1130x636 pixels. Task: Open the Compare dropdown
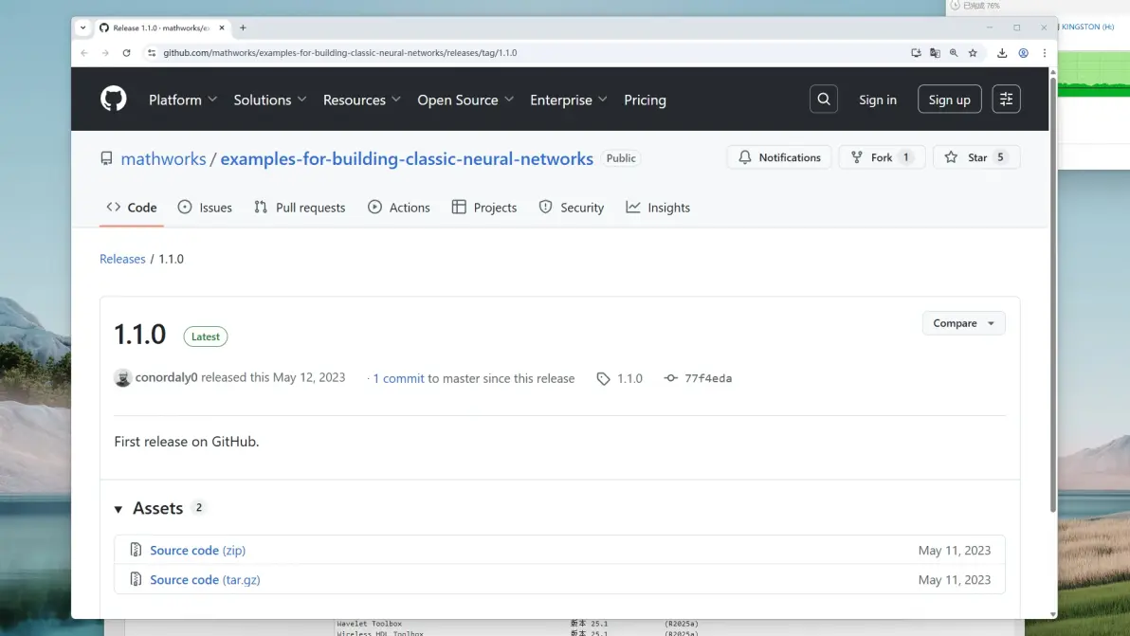click(963, 322)
